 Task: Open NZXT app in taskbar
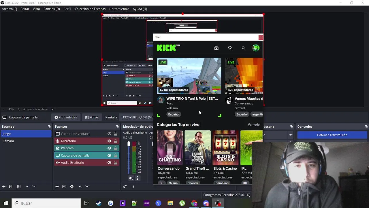[146, 203]
